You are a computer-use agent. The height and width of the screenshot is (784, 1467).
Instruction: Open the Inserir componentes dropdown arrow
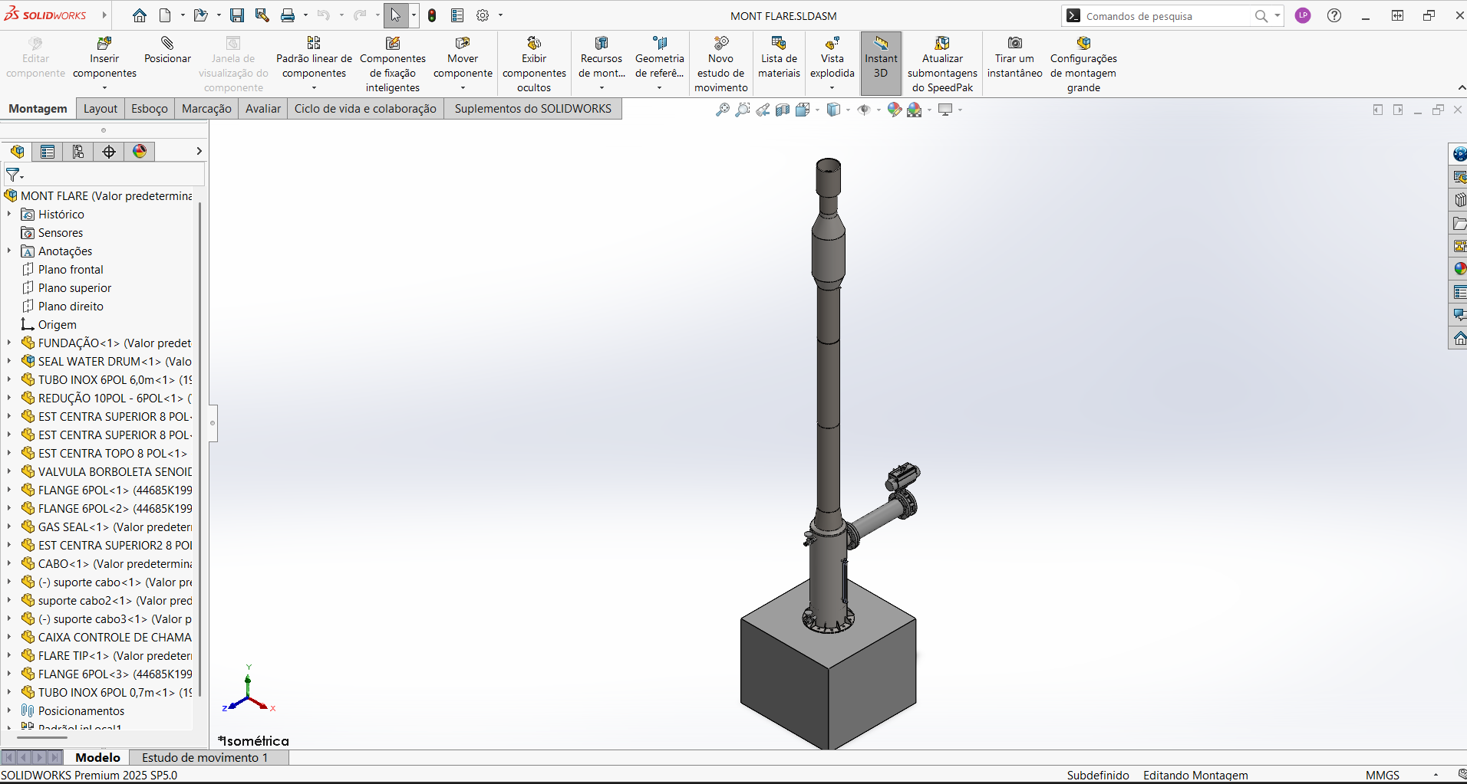[x=104, y=88]
